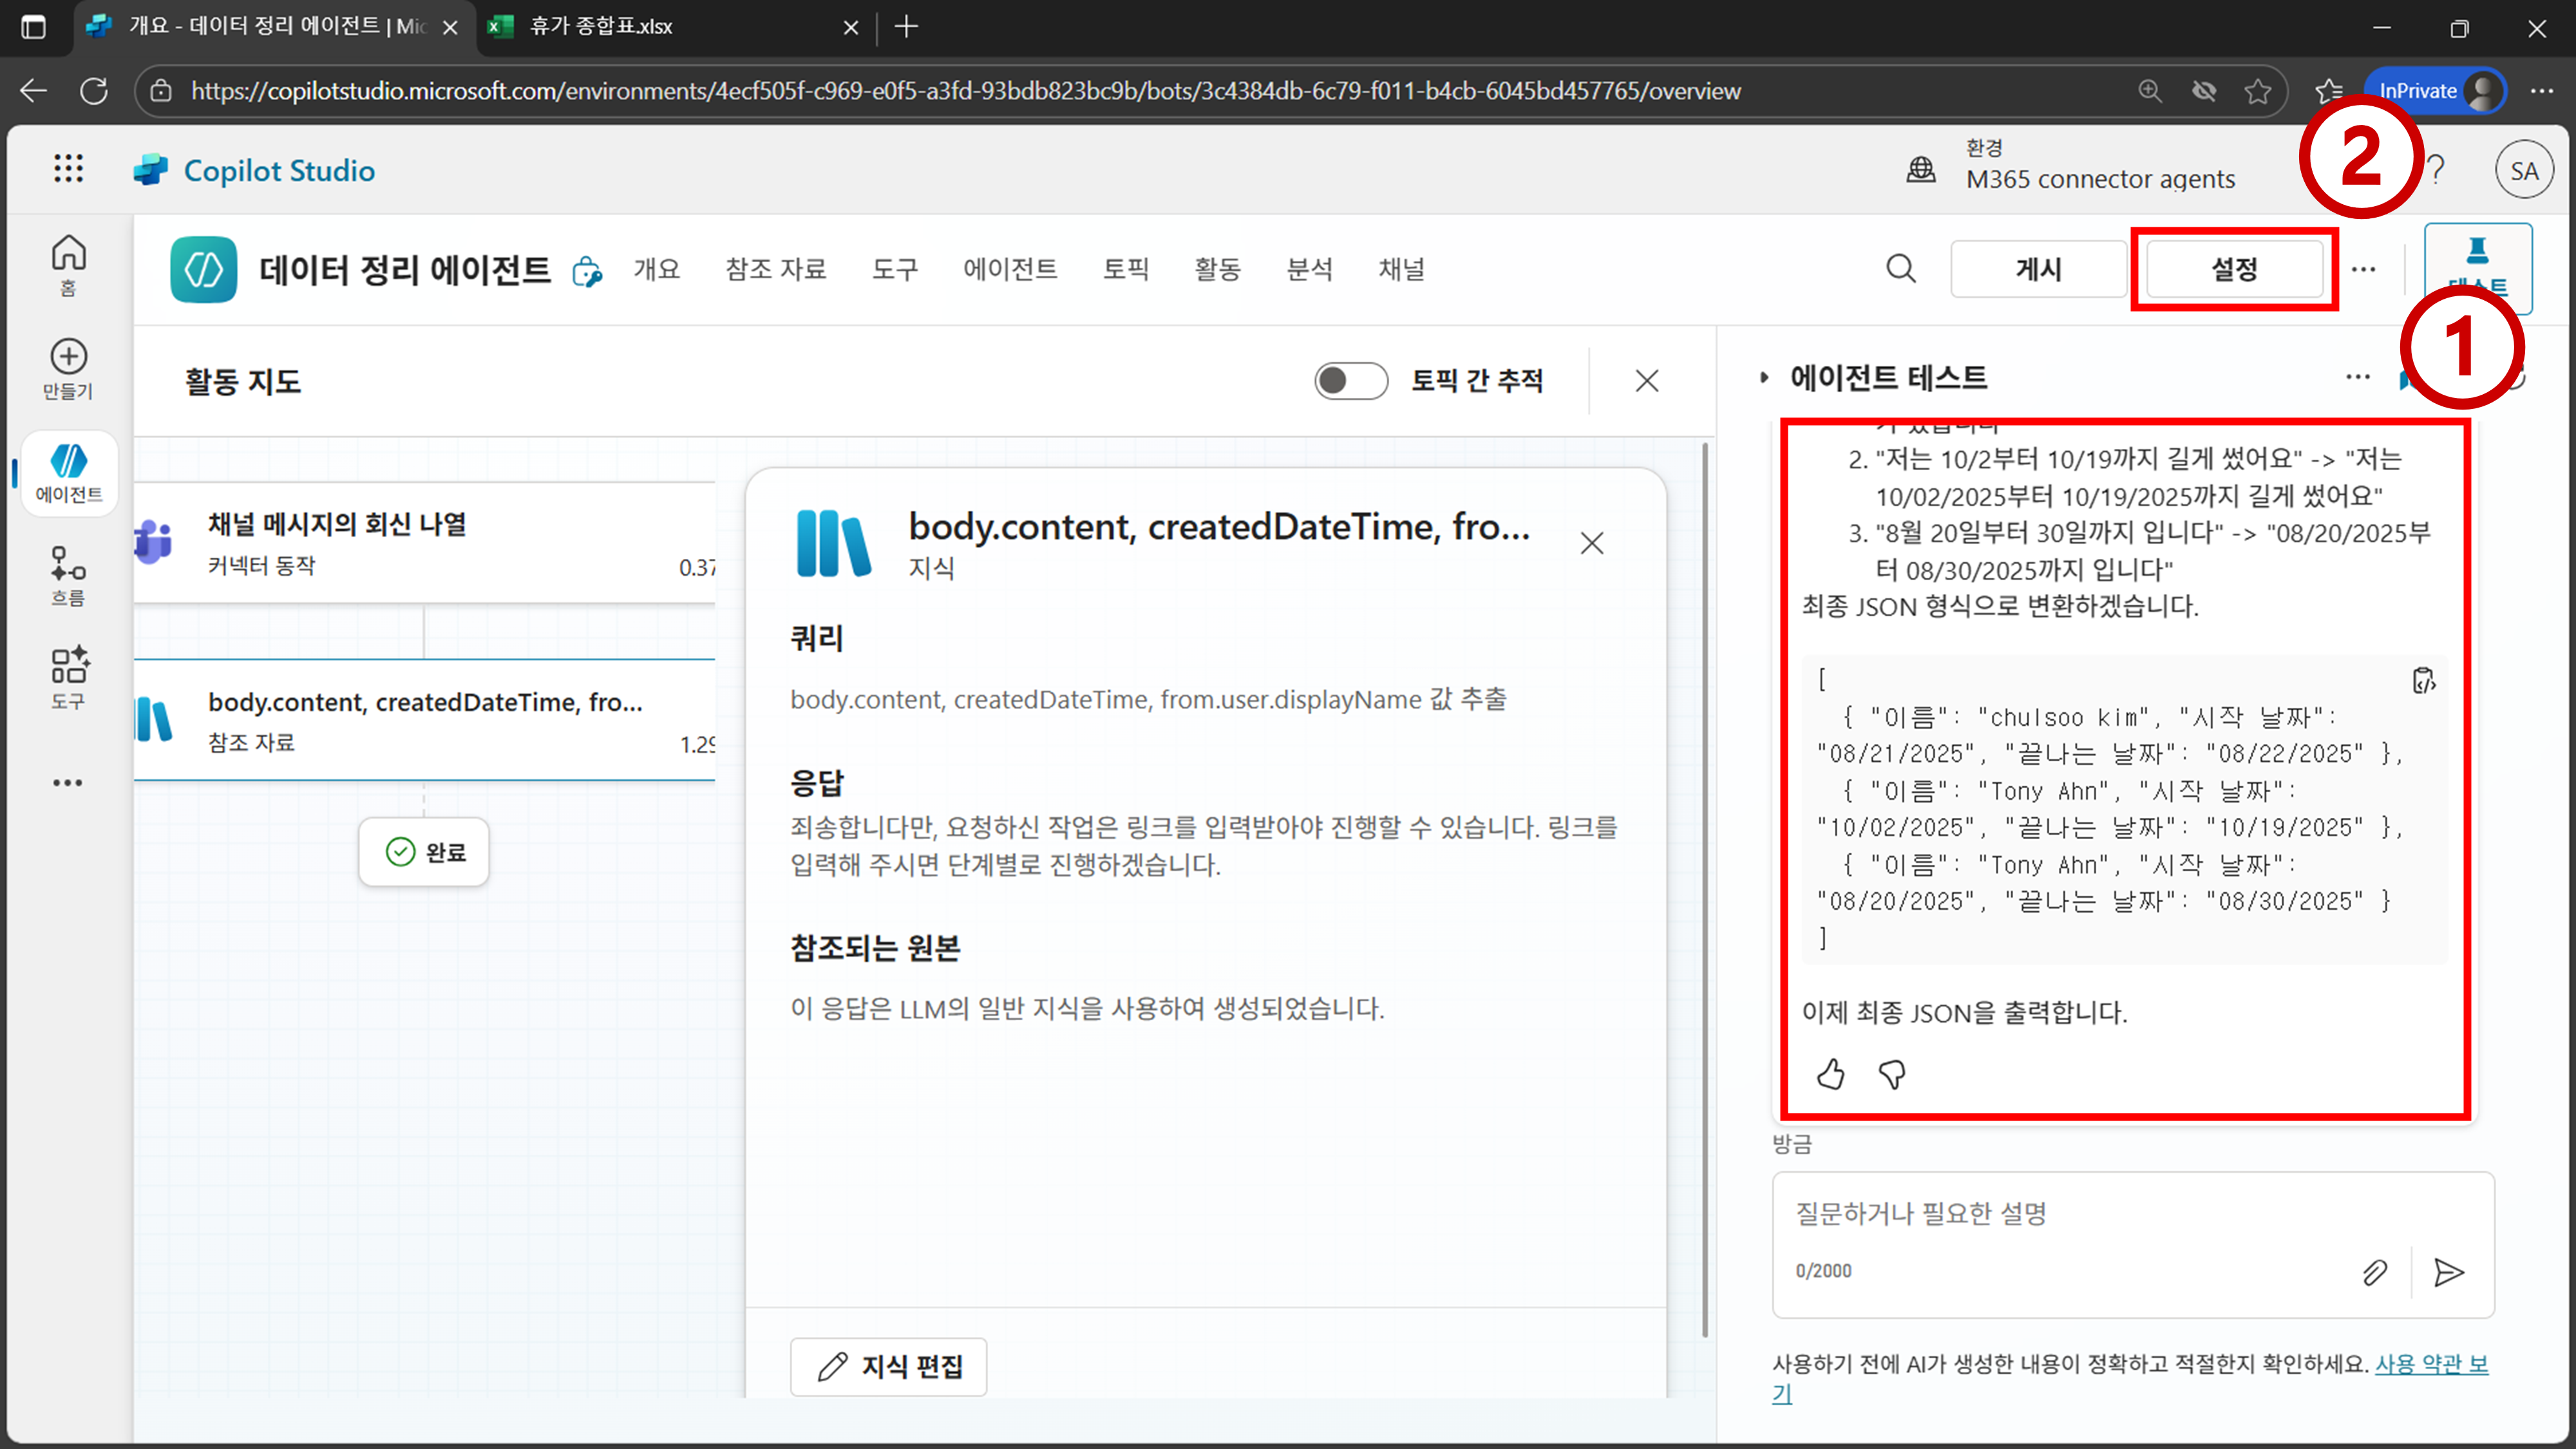This screenshot has width=2576, height=1449.
Task: Copy the JSON code block
Action: [2423, 681]
